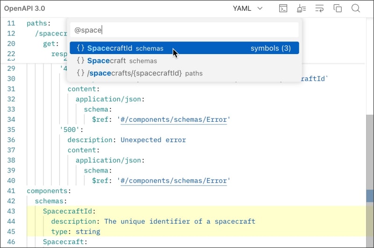Open the search magnifier icon

356,8
